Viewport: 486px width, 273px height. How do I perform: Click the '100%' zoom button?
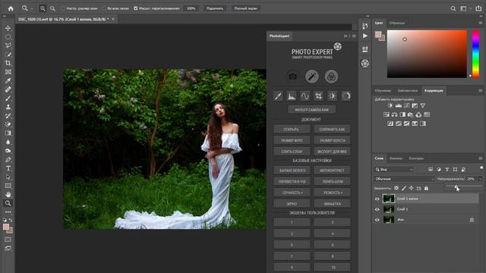click(x=191, y=8)
